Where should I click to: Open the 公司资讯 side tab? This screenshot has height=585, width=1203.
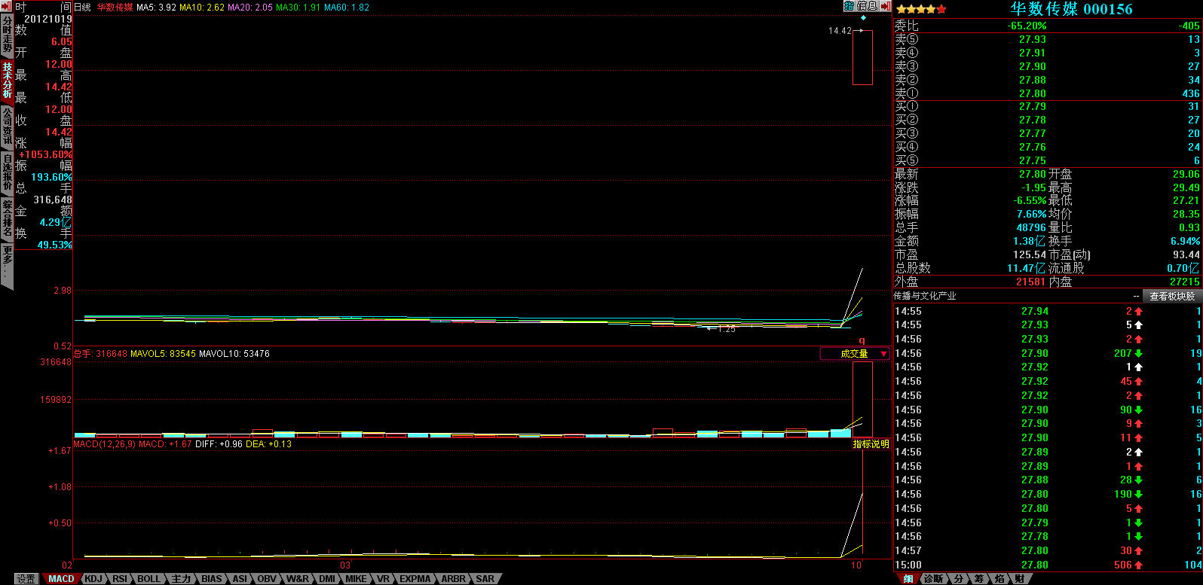pyautogui.click(x=7, y=126)
